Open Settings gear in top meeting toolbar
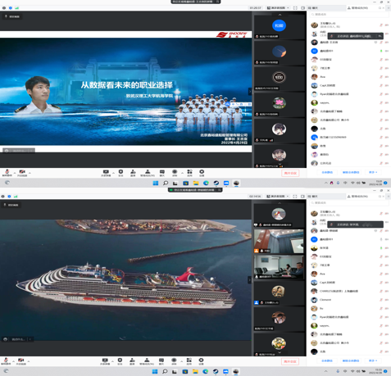The image size is (391, 376). click(202, 173)
